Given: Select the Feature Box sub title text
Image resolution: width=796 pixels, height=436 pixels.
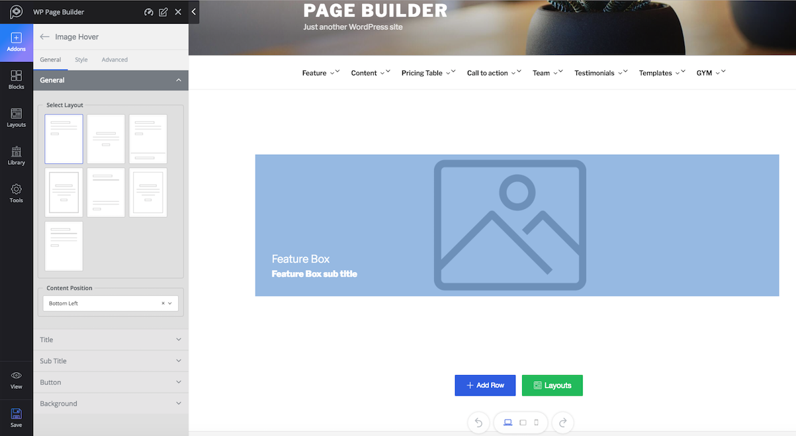Looking at the screenshot, I should [x=314, y=274].
